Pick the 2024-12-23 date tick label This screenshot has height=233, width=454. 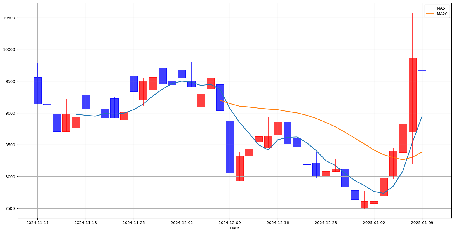(326, 223)
